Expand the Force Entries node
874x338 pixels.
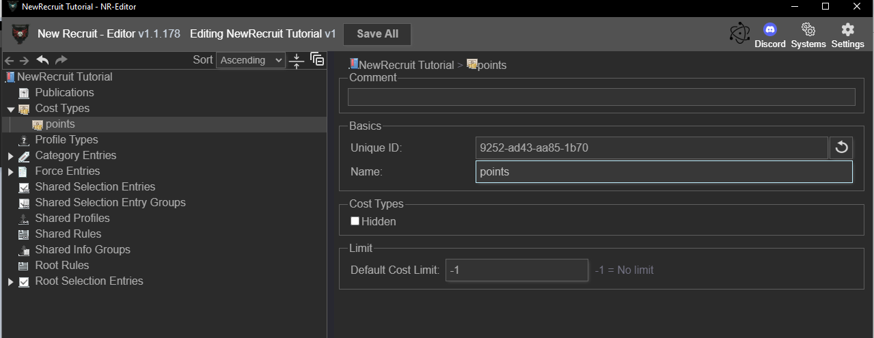coord(11,171)
